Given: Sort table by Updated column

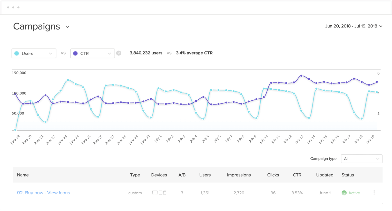Looking at the screenshot, I should (325, 175).
